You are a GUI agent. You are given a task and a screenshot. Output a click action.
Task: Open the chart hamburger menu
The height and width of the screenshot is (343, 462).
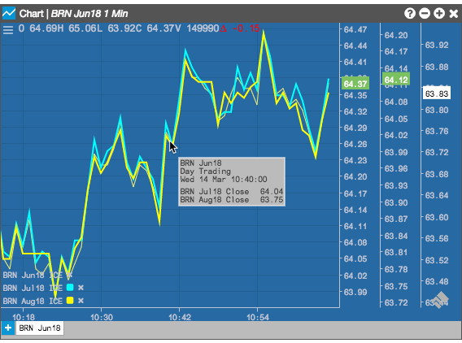coord(8,30)
